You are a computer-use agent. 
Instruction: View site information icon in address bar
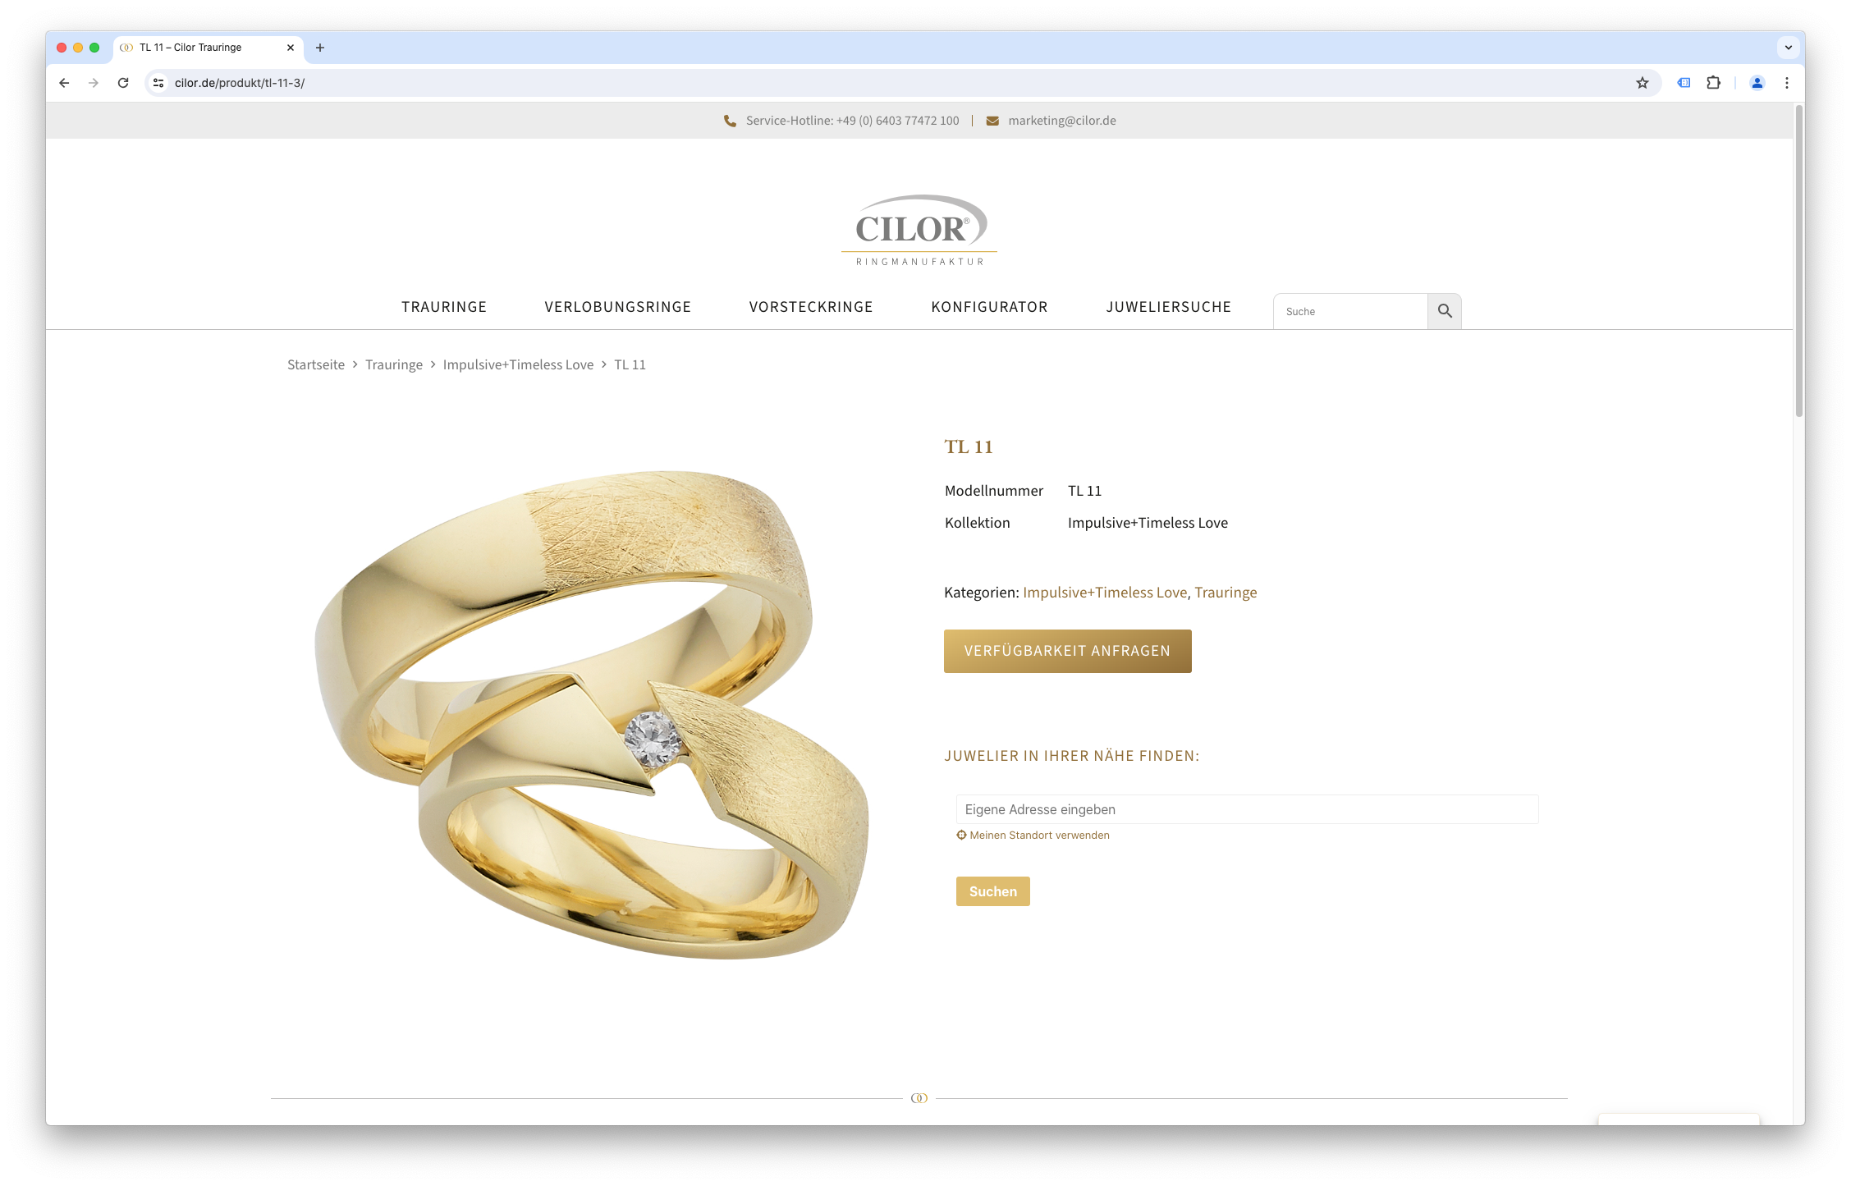point(158,83)
